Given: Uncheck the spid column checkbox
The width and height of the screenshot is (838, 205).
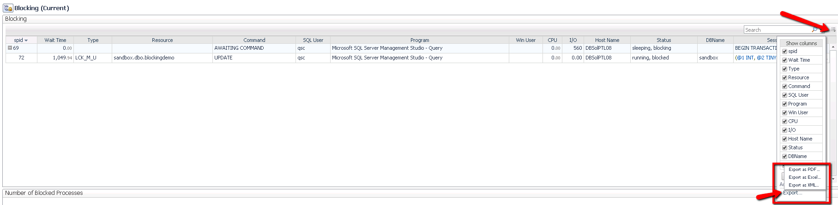Looking at the screenshot, I should (x=784, y=51).
